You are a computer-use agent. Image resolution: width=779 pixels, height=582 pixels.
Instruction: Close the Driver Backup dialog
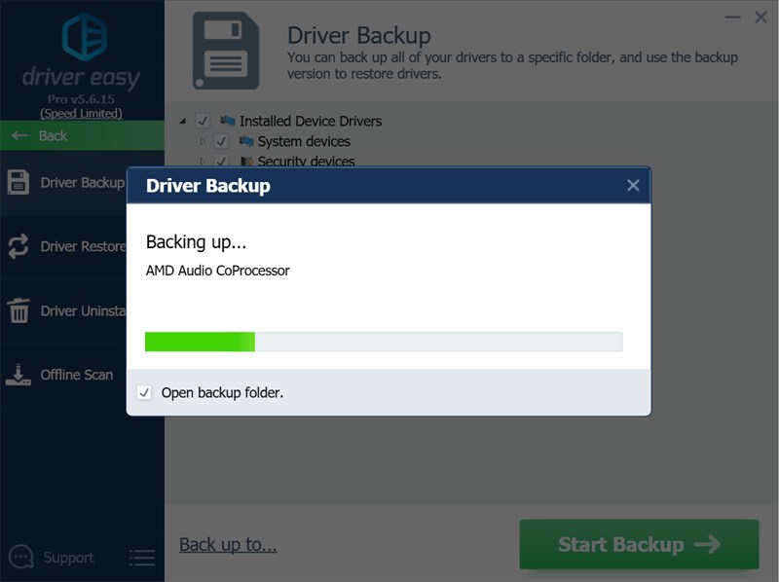(x=633, y=185)
